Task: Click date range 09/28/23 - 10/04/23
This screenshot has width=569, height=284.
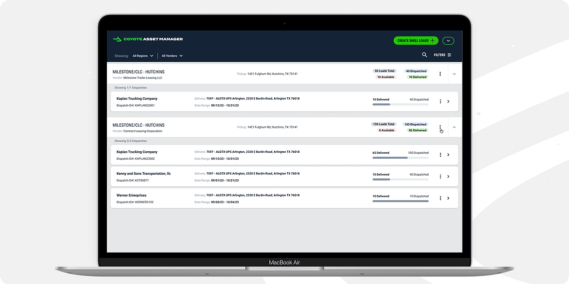Action: point(225,202)
